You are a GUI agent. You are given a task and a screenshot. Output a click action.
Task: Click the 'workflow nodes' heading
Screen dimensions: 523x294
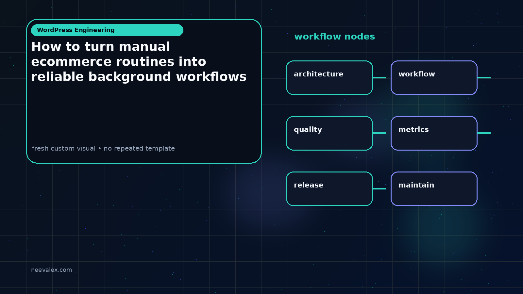tap(334, 37)
